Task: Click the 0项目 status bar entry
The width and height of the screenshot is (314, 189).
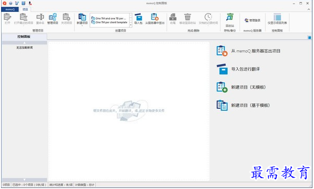Action: tap(6, 185)
